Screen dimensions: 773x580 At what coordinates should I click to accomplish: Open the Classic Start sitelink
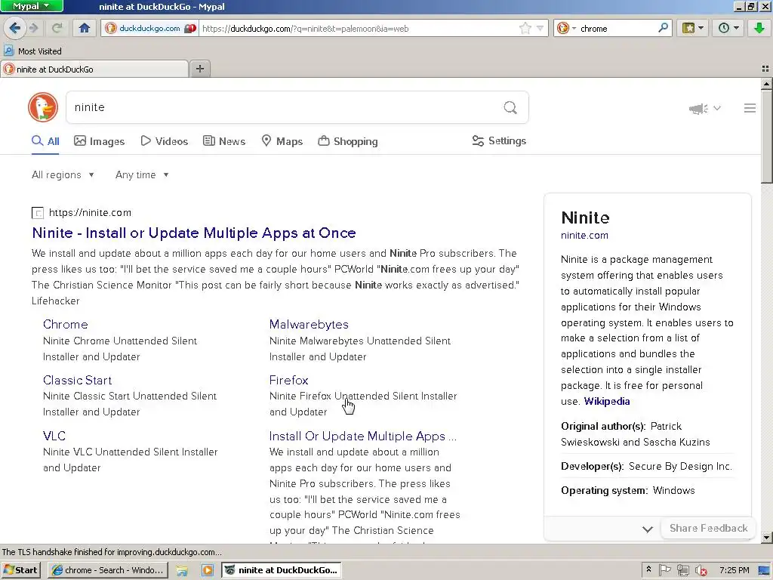(x=78, y=380)
